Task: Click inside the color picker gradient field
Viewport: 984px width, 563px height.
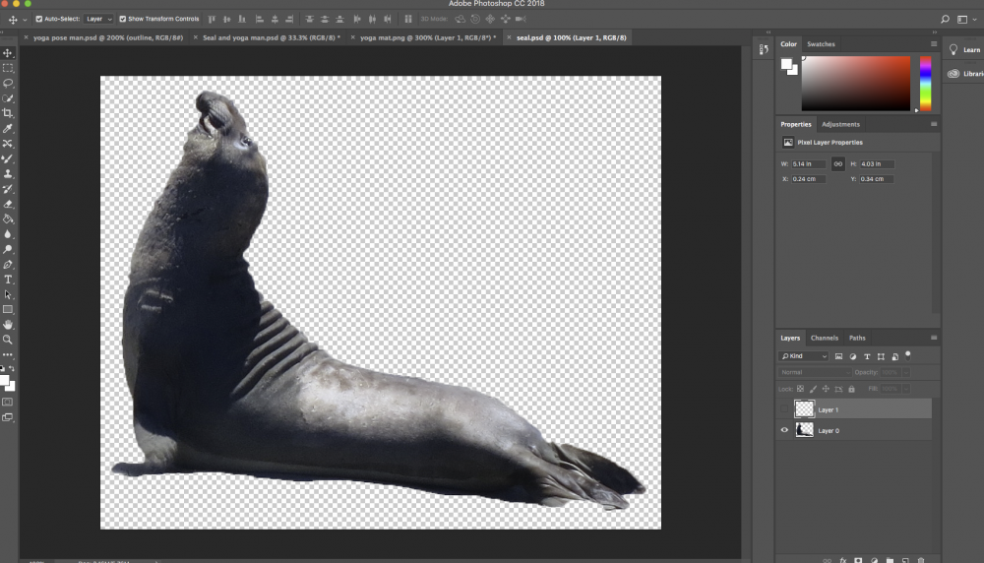Action: [x=856, y=84]
